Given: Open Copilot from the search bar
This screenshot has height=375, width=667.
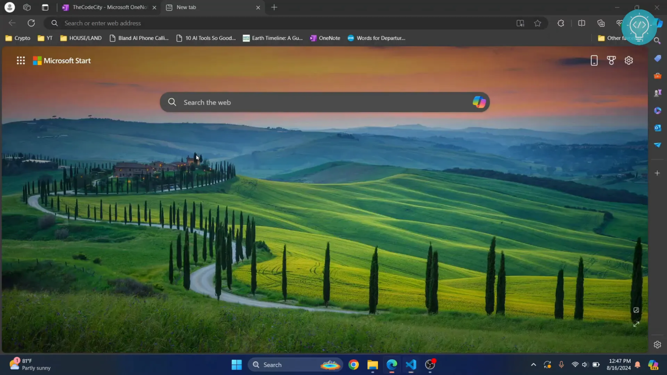Looking at the screenshot, I should (479, 102).
